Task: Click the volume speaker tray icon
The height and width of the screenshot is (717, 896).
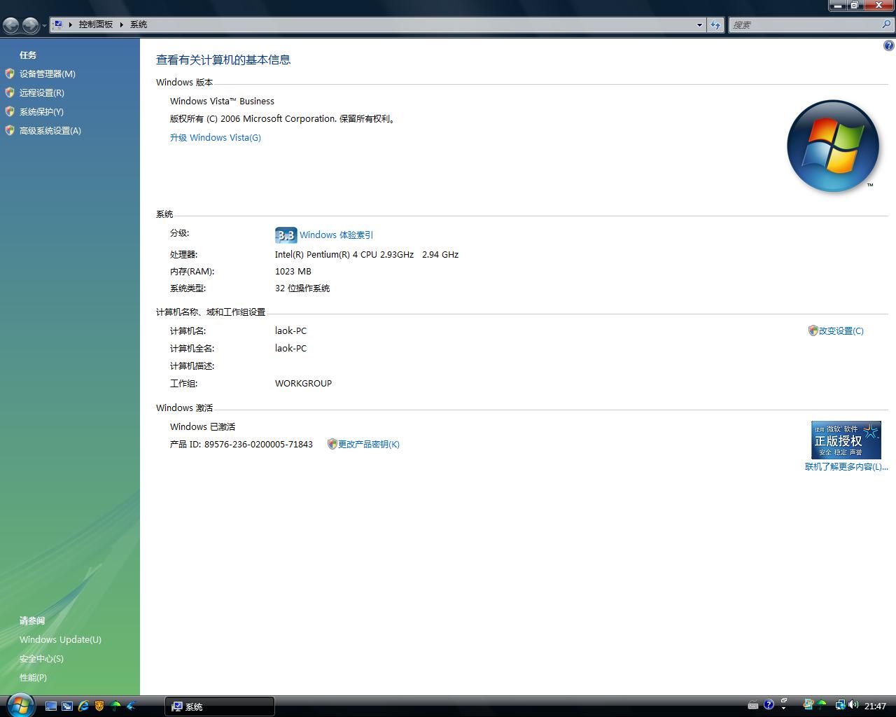Action: tap(854, 705)
